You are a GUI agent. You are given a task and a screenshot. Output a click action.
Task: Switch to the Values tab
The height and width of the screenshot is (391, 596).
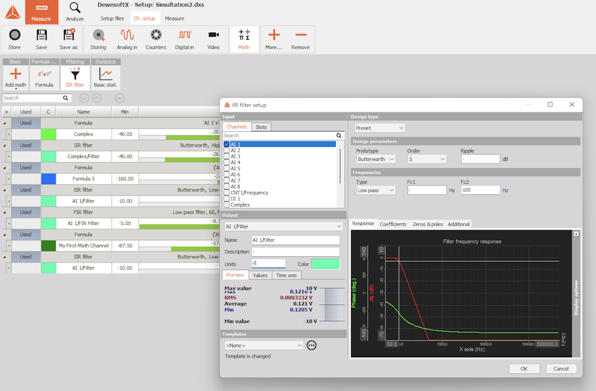(x=260, y=275)
